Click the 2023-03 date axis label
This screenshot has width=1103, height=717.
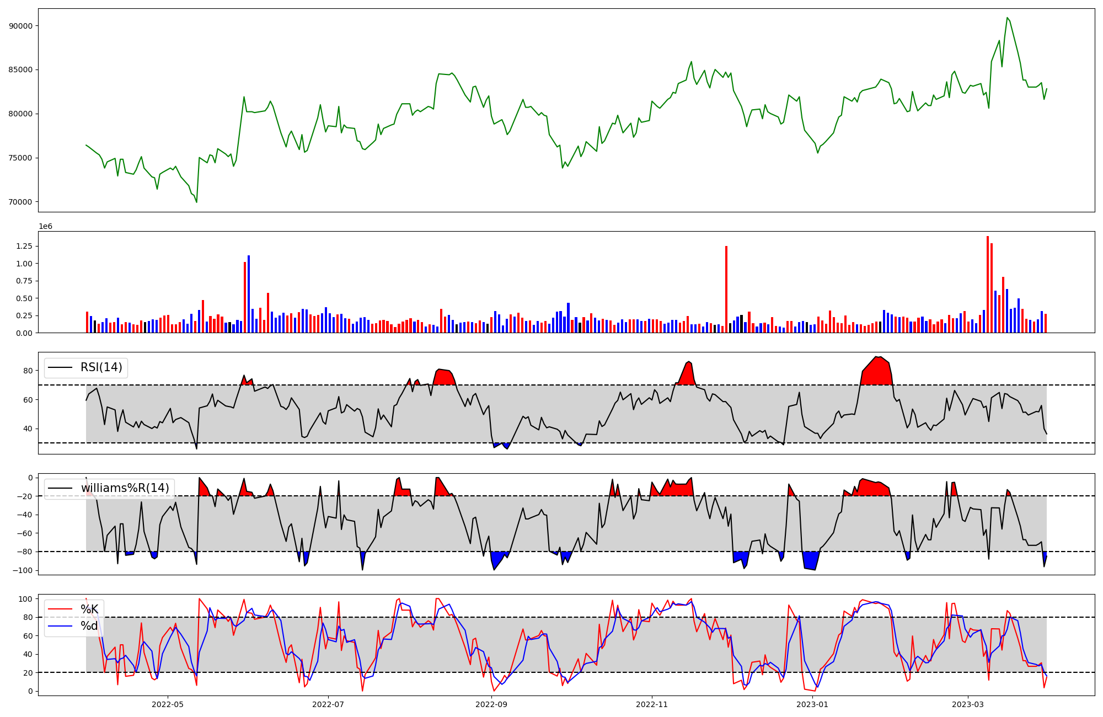[968, 704]
